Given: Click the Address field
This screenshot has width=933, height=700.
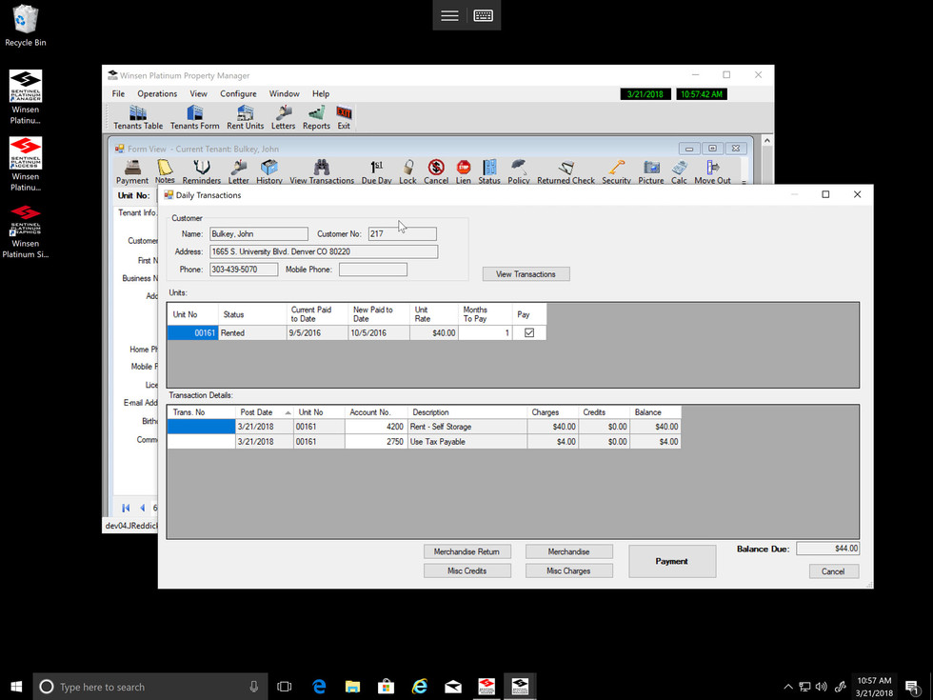Looking at the screenshot, I should (x=324, y=251).
